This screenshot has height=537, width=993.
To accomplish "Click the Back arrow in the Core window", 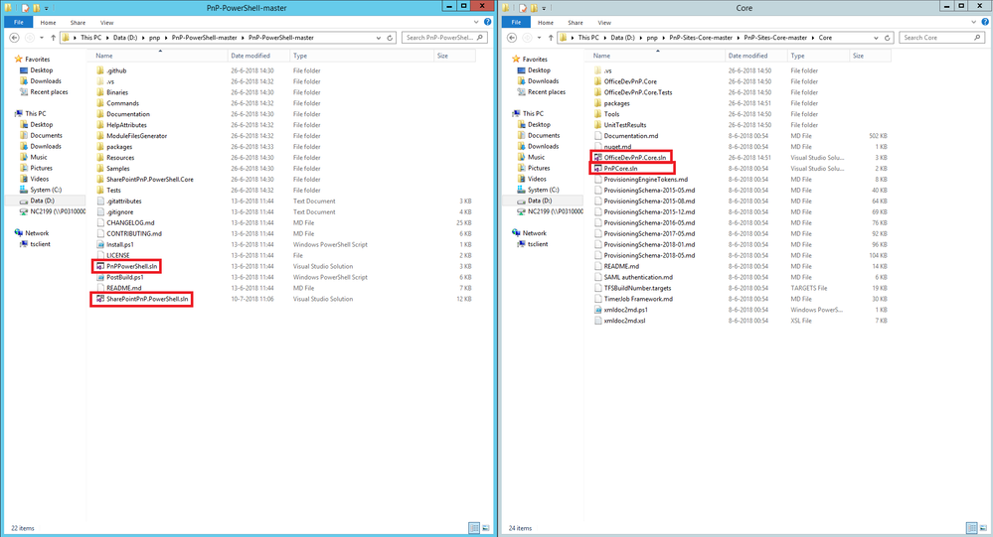I will [512, 38].
